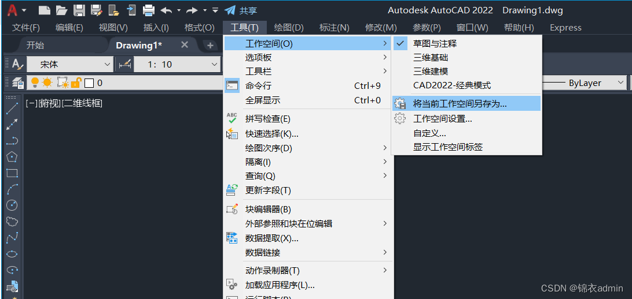
Task: Open the AutoCAD application menu logo
Action: tap(13, 10)
